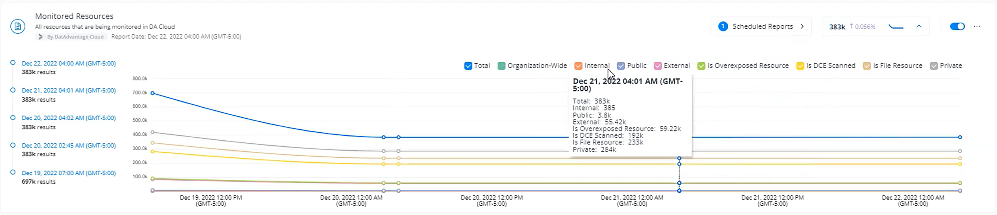Expand Scheduled Reports with right chevron
This screenshot has width=997, height=215.
coord(802,26)
